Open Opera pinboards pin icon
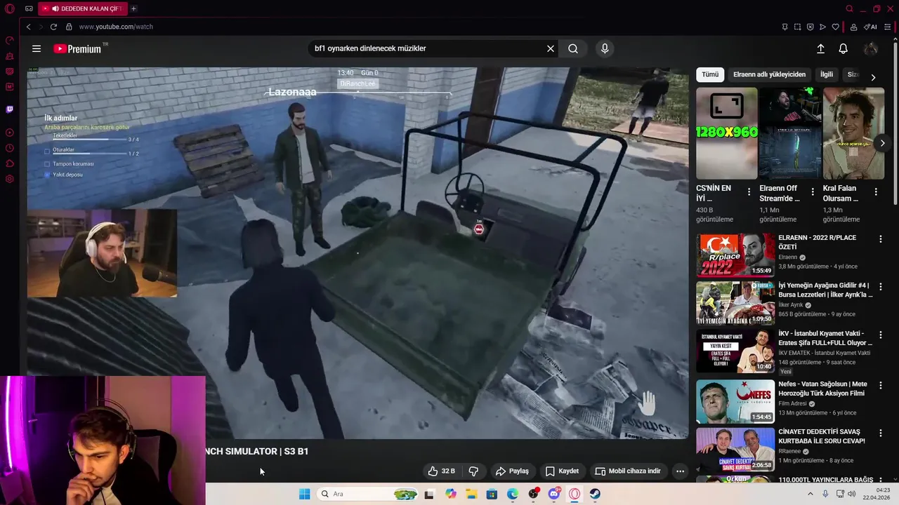The image size is (899, 505). pyautogui.click(x=785, y=27)
